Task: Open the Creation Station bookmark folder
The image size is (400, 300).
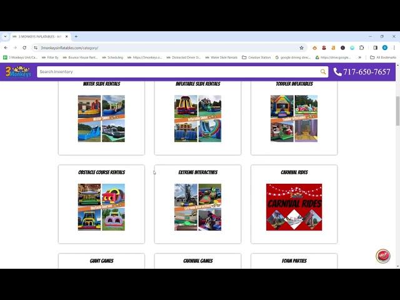Action: pyautogui.click(x=256, y=57)
